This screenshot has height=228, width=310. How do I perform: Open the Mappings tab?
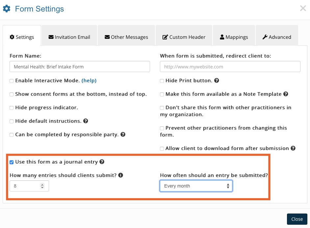point(234,37)
